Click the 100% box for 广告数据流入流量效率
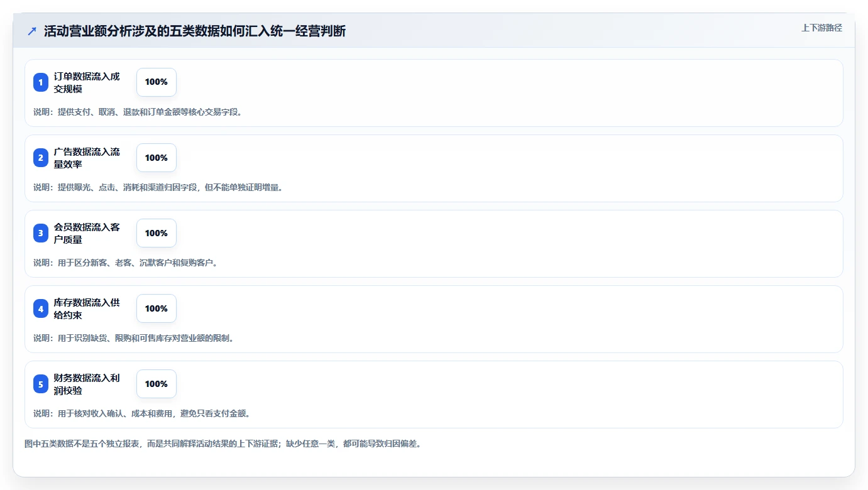868x490 pixels. pos(157,158)
